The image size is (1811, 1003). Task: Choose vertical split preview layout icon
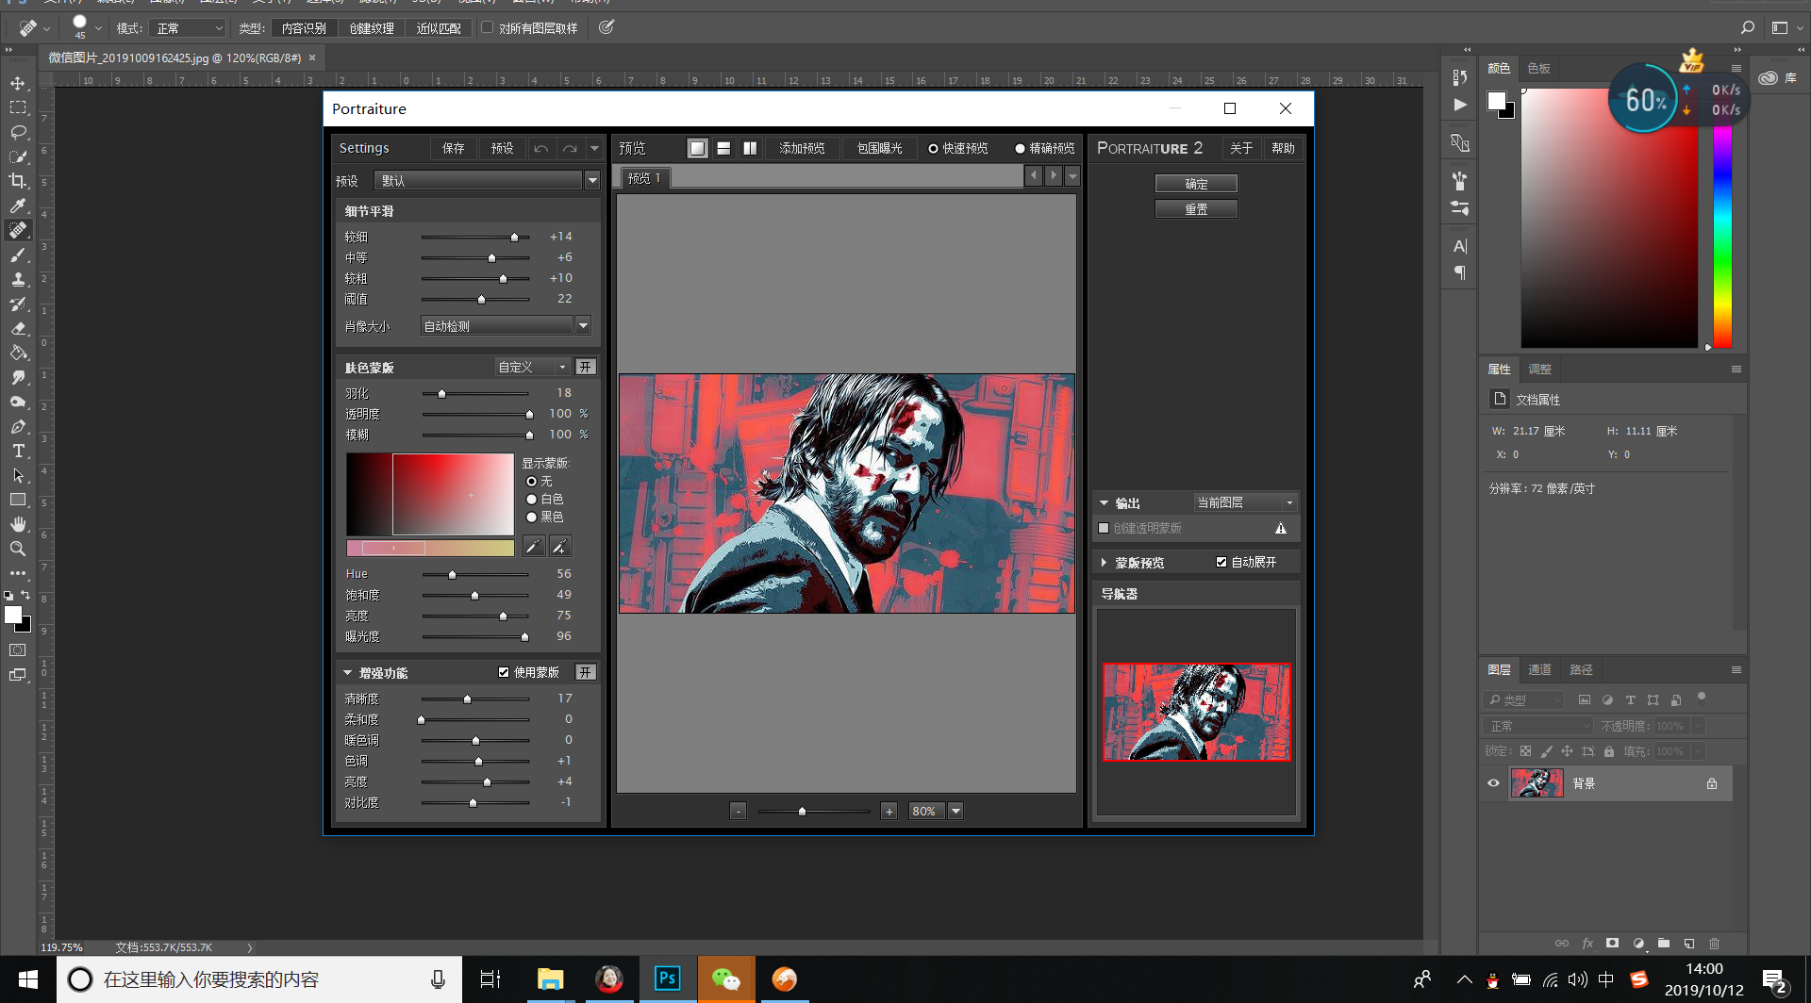750,148
